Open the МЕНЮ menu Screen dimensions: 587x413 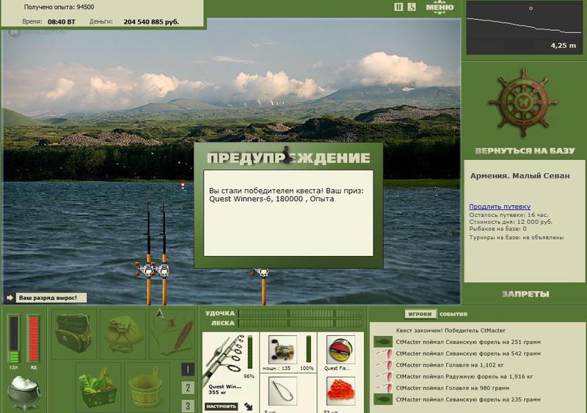click(440, 7)
